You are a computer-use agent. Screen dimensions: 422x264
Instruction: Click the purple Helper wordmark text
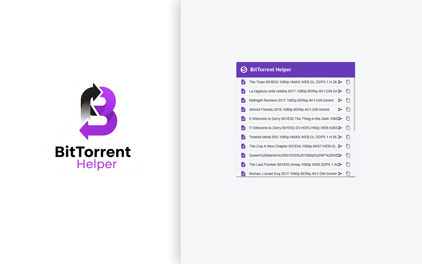97,164
